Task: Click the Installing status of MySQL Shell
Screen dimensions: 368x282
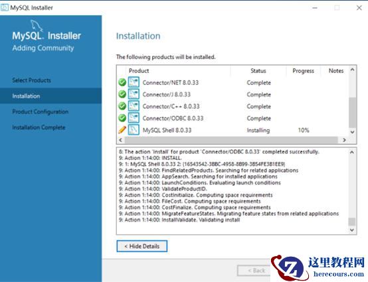Action: pos(258,130)
